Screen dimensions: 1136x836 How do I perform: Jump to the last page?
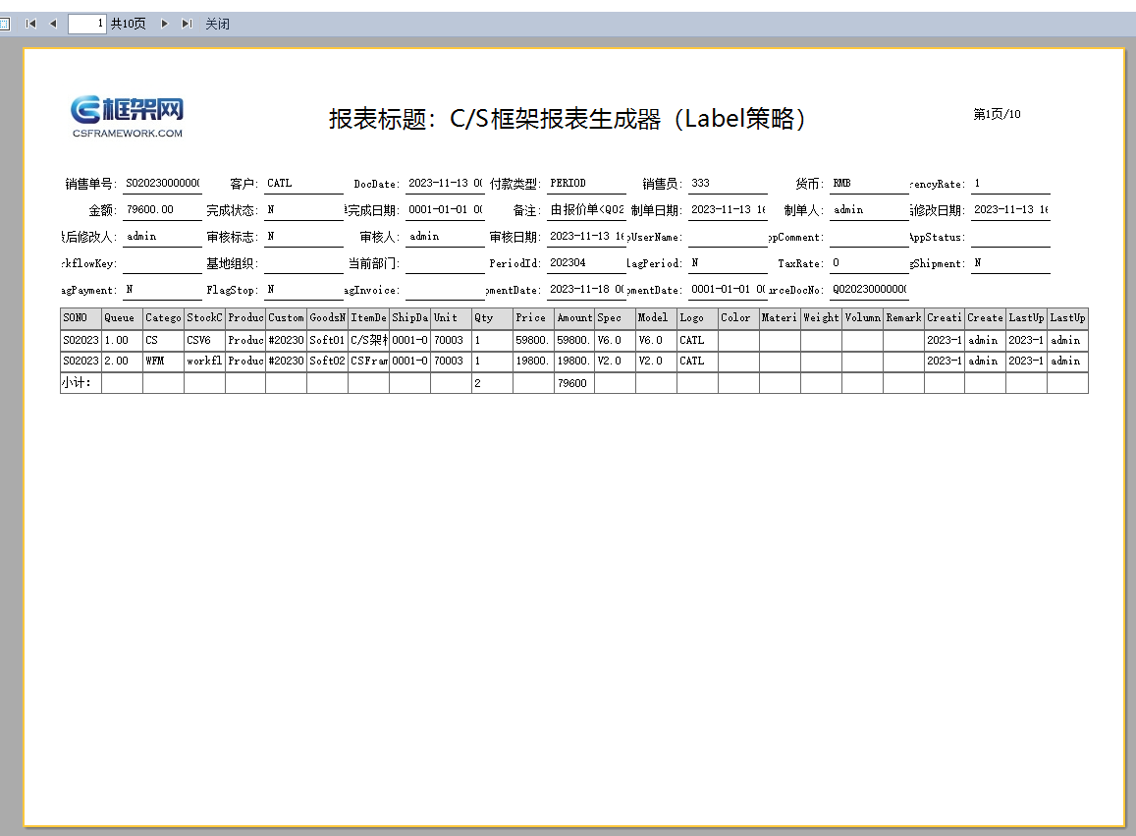pyautogui.click(x=187, y=24)
